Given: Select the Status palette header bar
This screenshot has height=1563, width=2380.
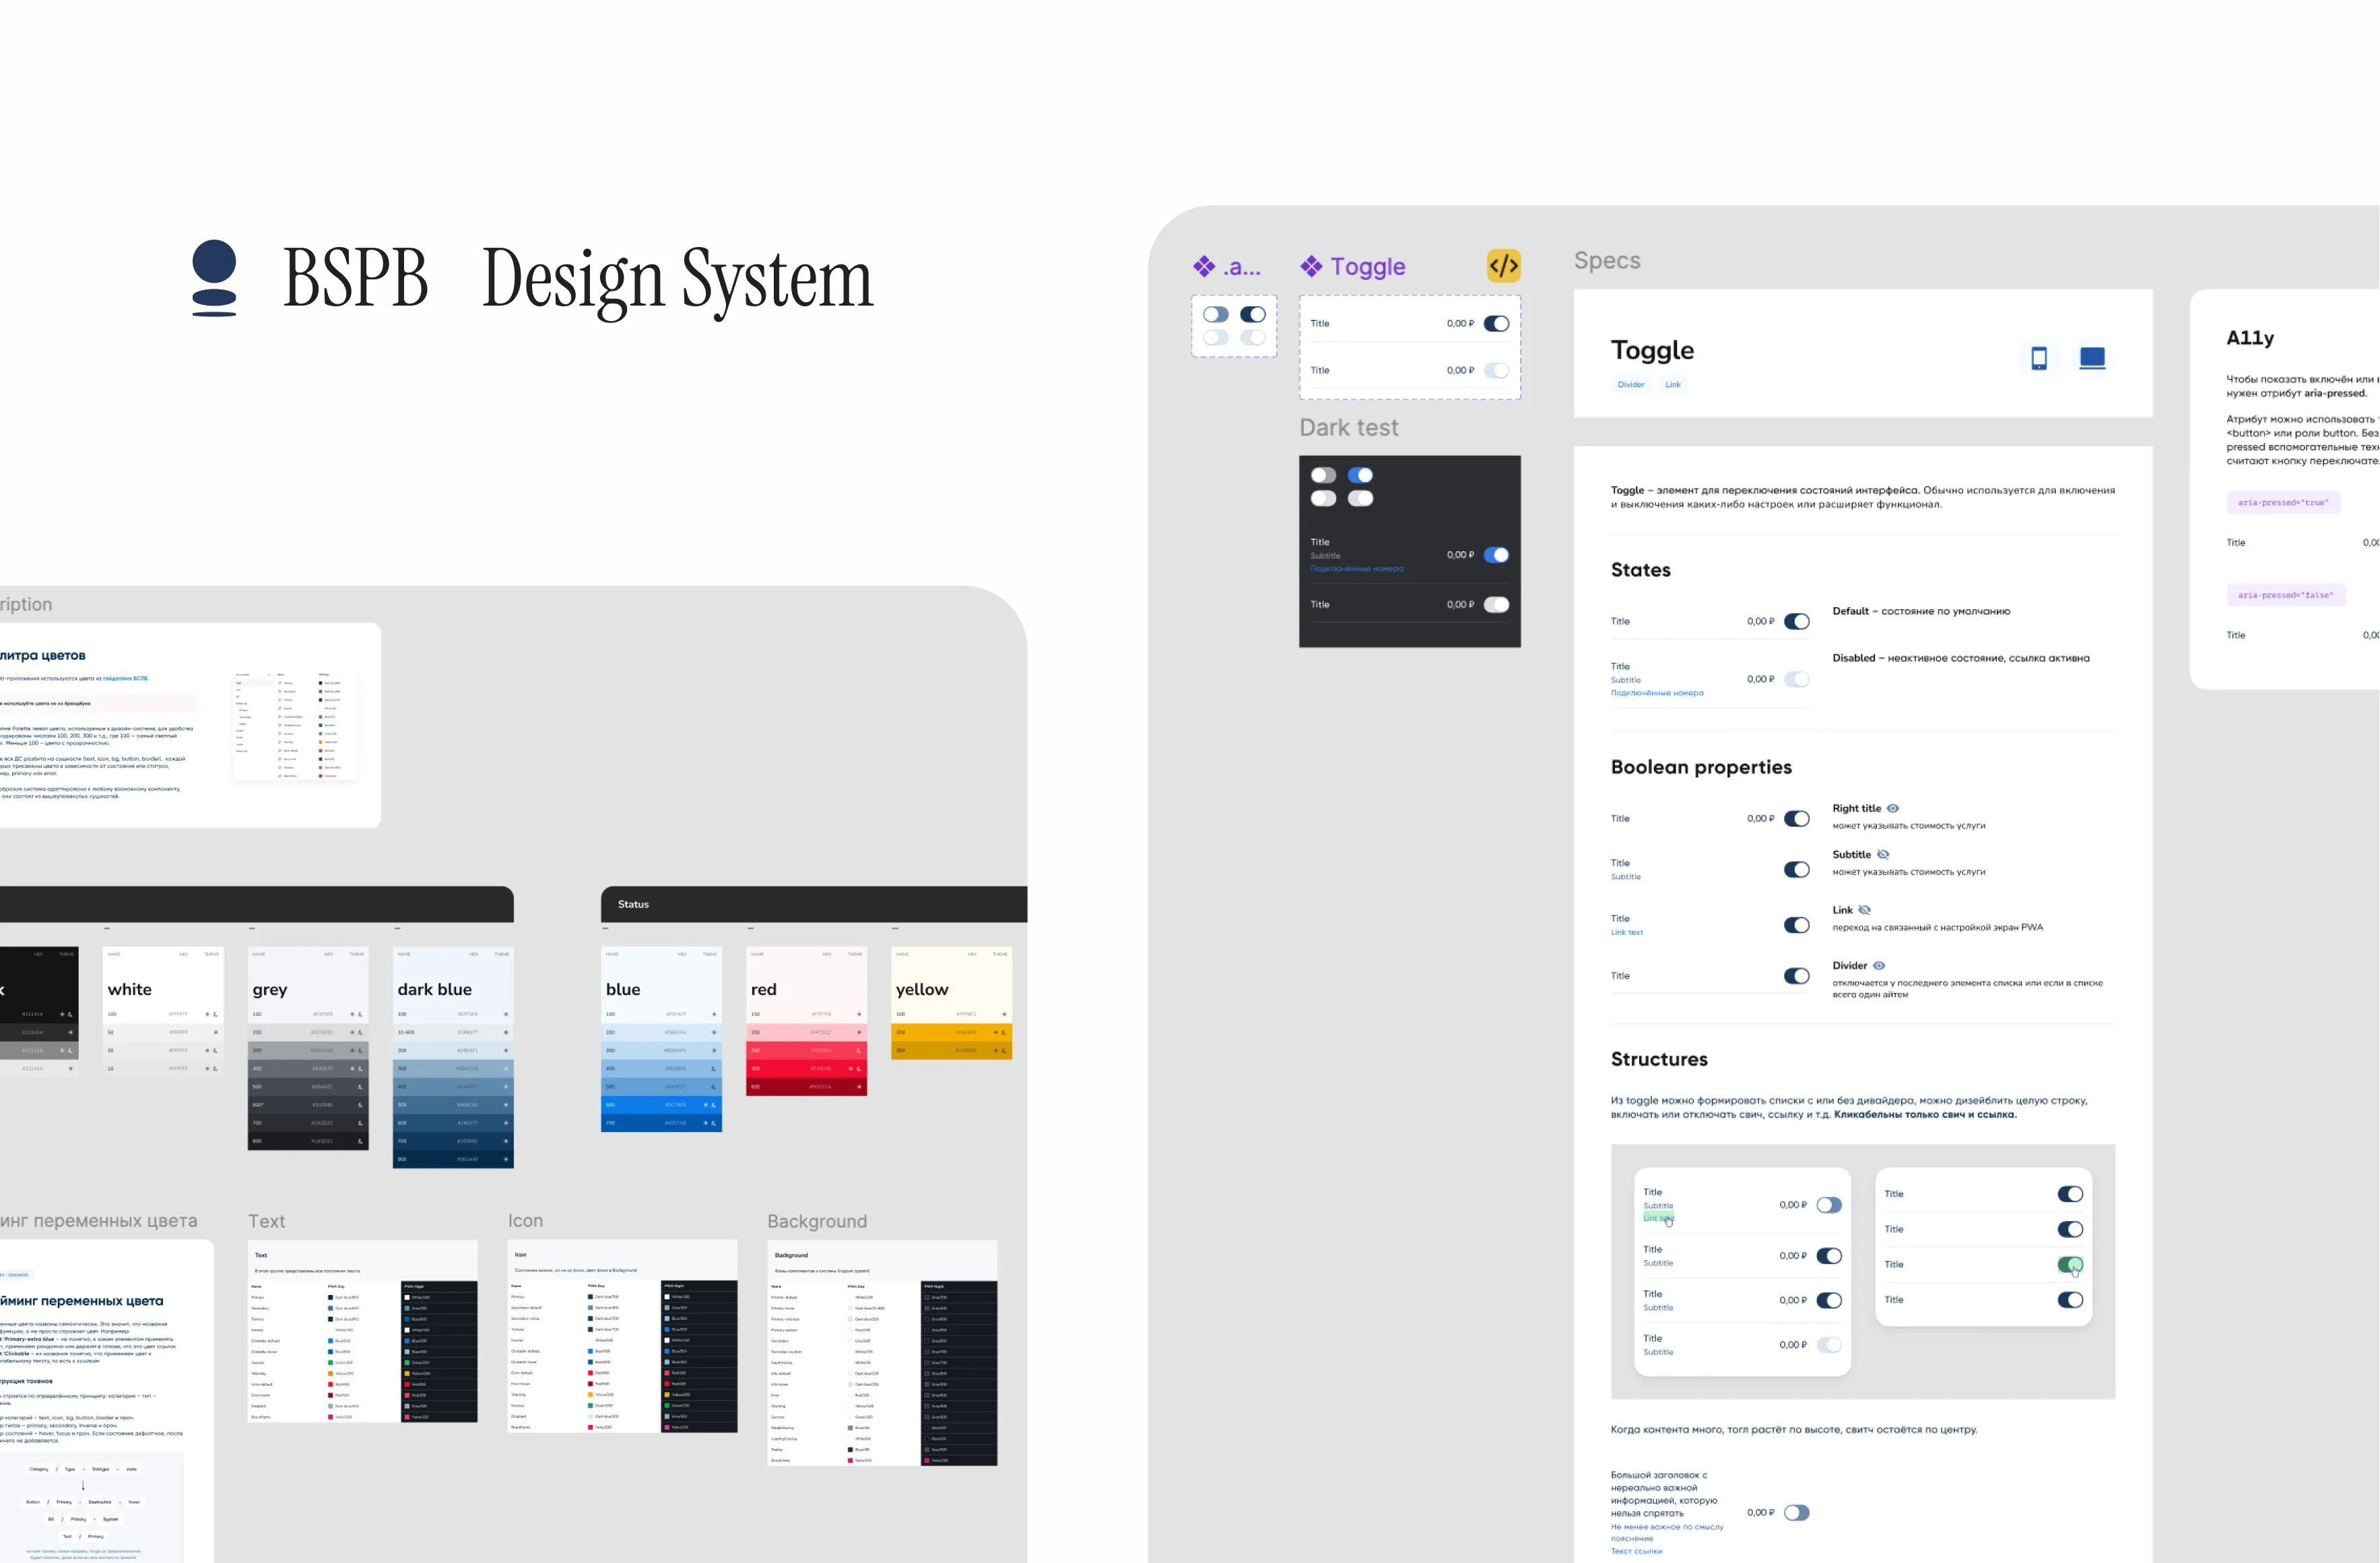Looking at the screenshot, I should pyautogui.click(x=814, y=905).
